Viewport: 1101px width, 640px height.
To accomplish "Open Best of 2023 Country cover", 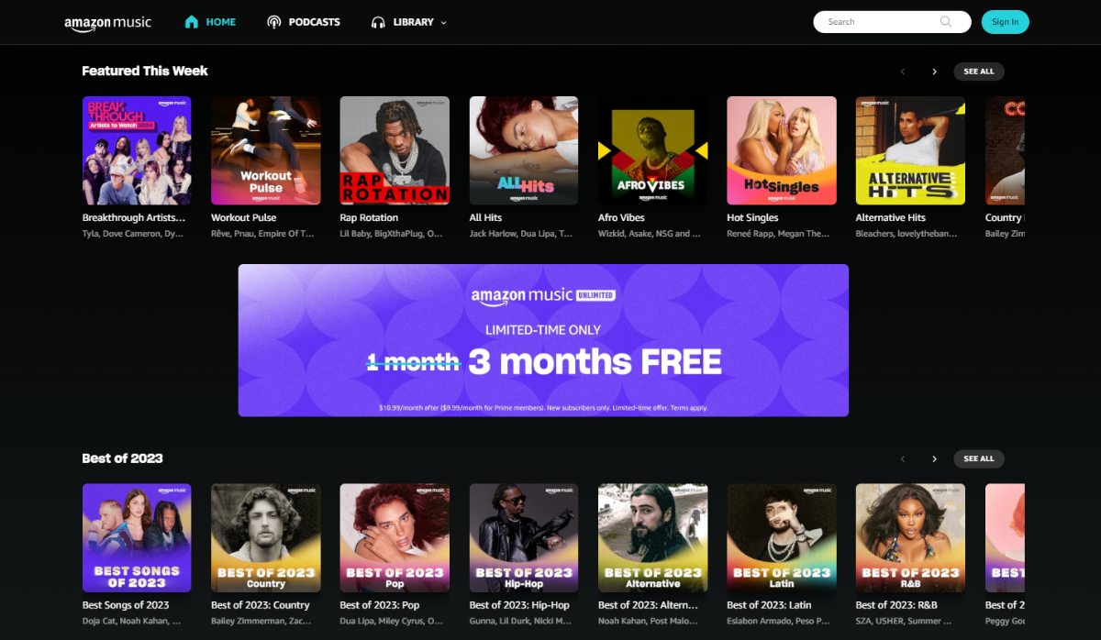I will pos(266,538).
